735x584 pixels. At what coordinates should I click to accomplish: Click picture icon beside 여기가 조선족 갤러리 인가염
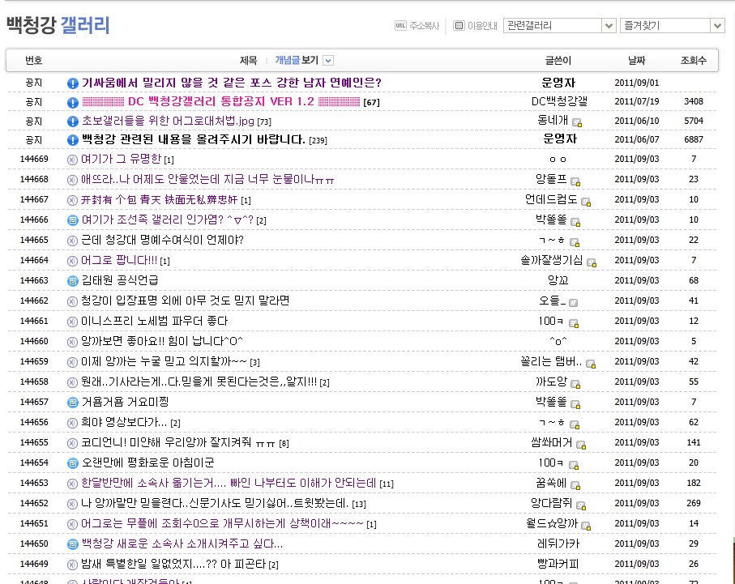coord(72,220)
